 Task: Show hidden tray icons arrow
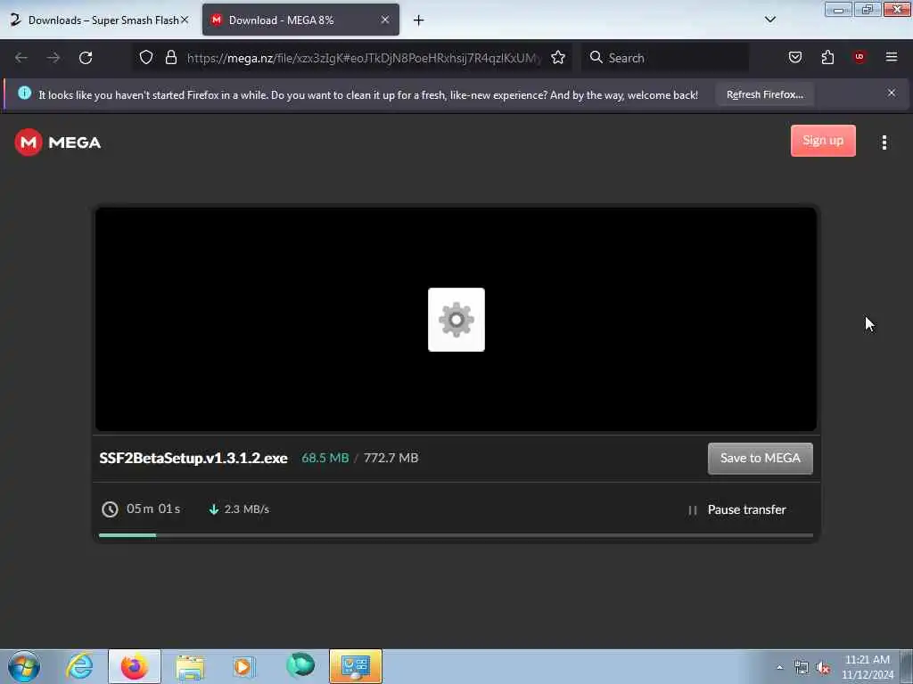pyautogui.click(x=779, y=667)
